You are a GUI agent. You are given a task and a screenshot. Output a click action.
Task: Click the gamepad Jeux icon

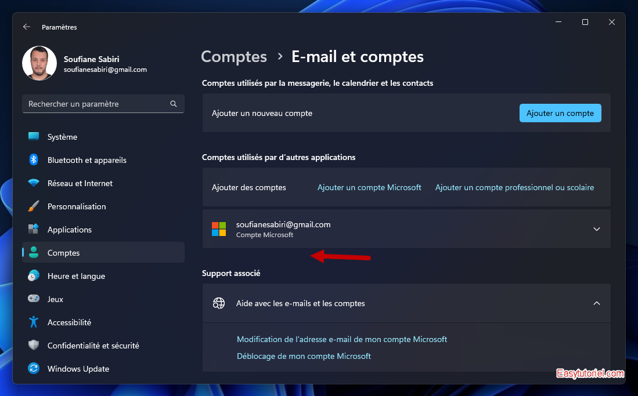pyautogui.click(x=33, y=299)
